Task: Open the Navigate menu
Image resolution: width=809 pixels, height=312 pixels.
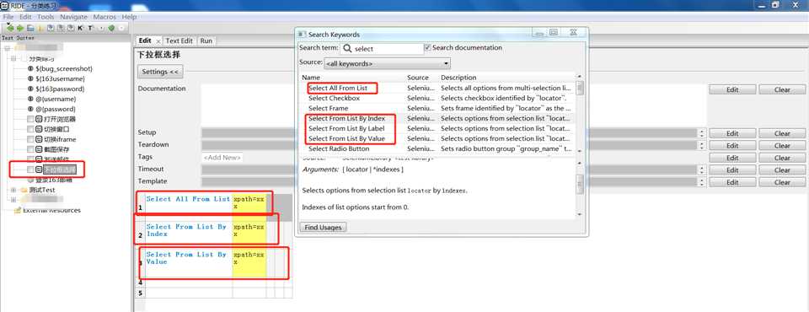Action: (74, 17)
